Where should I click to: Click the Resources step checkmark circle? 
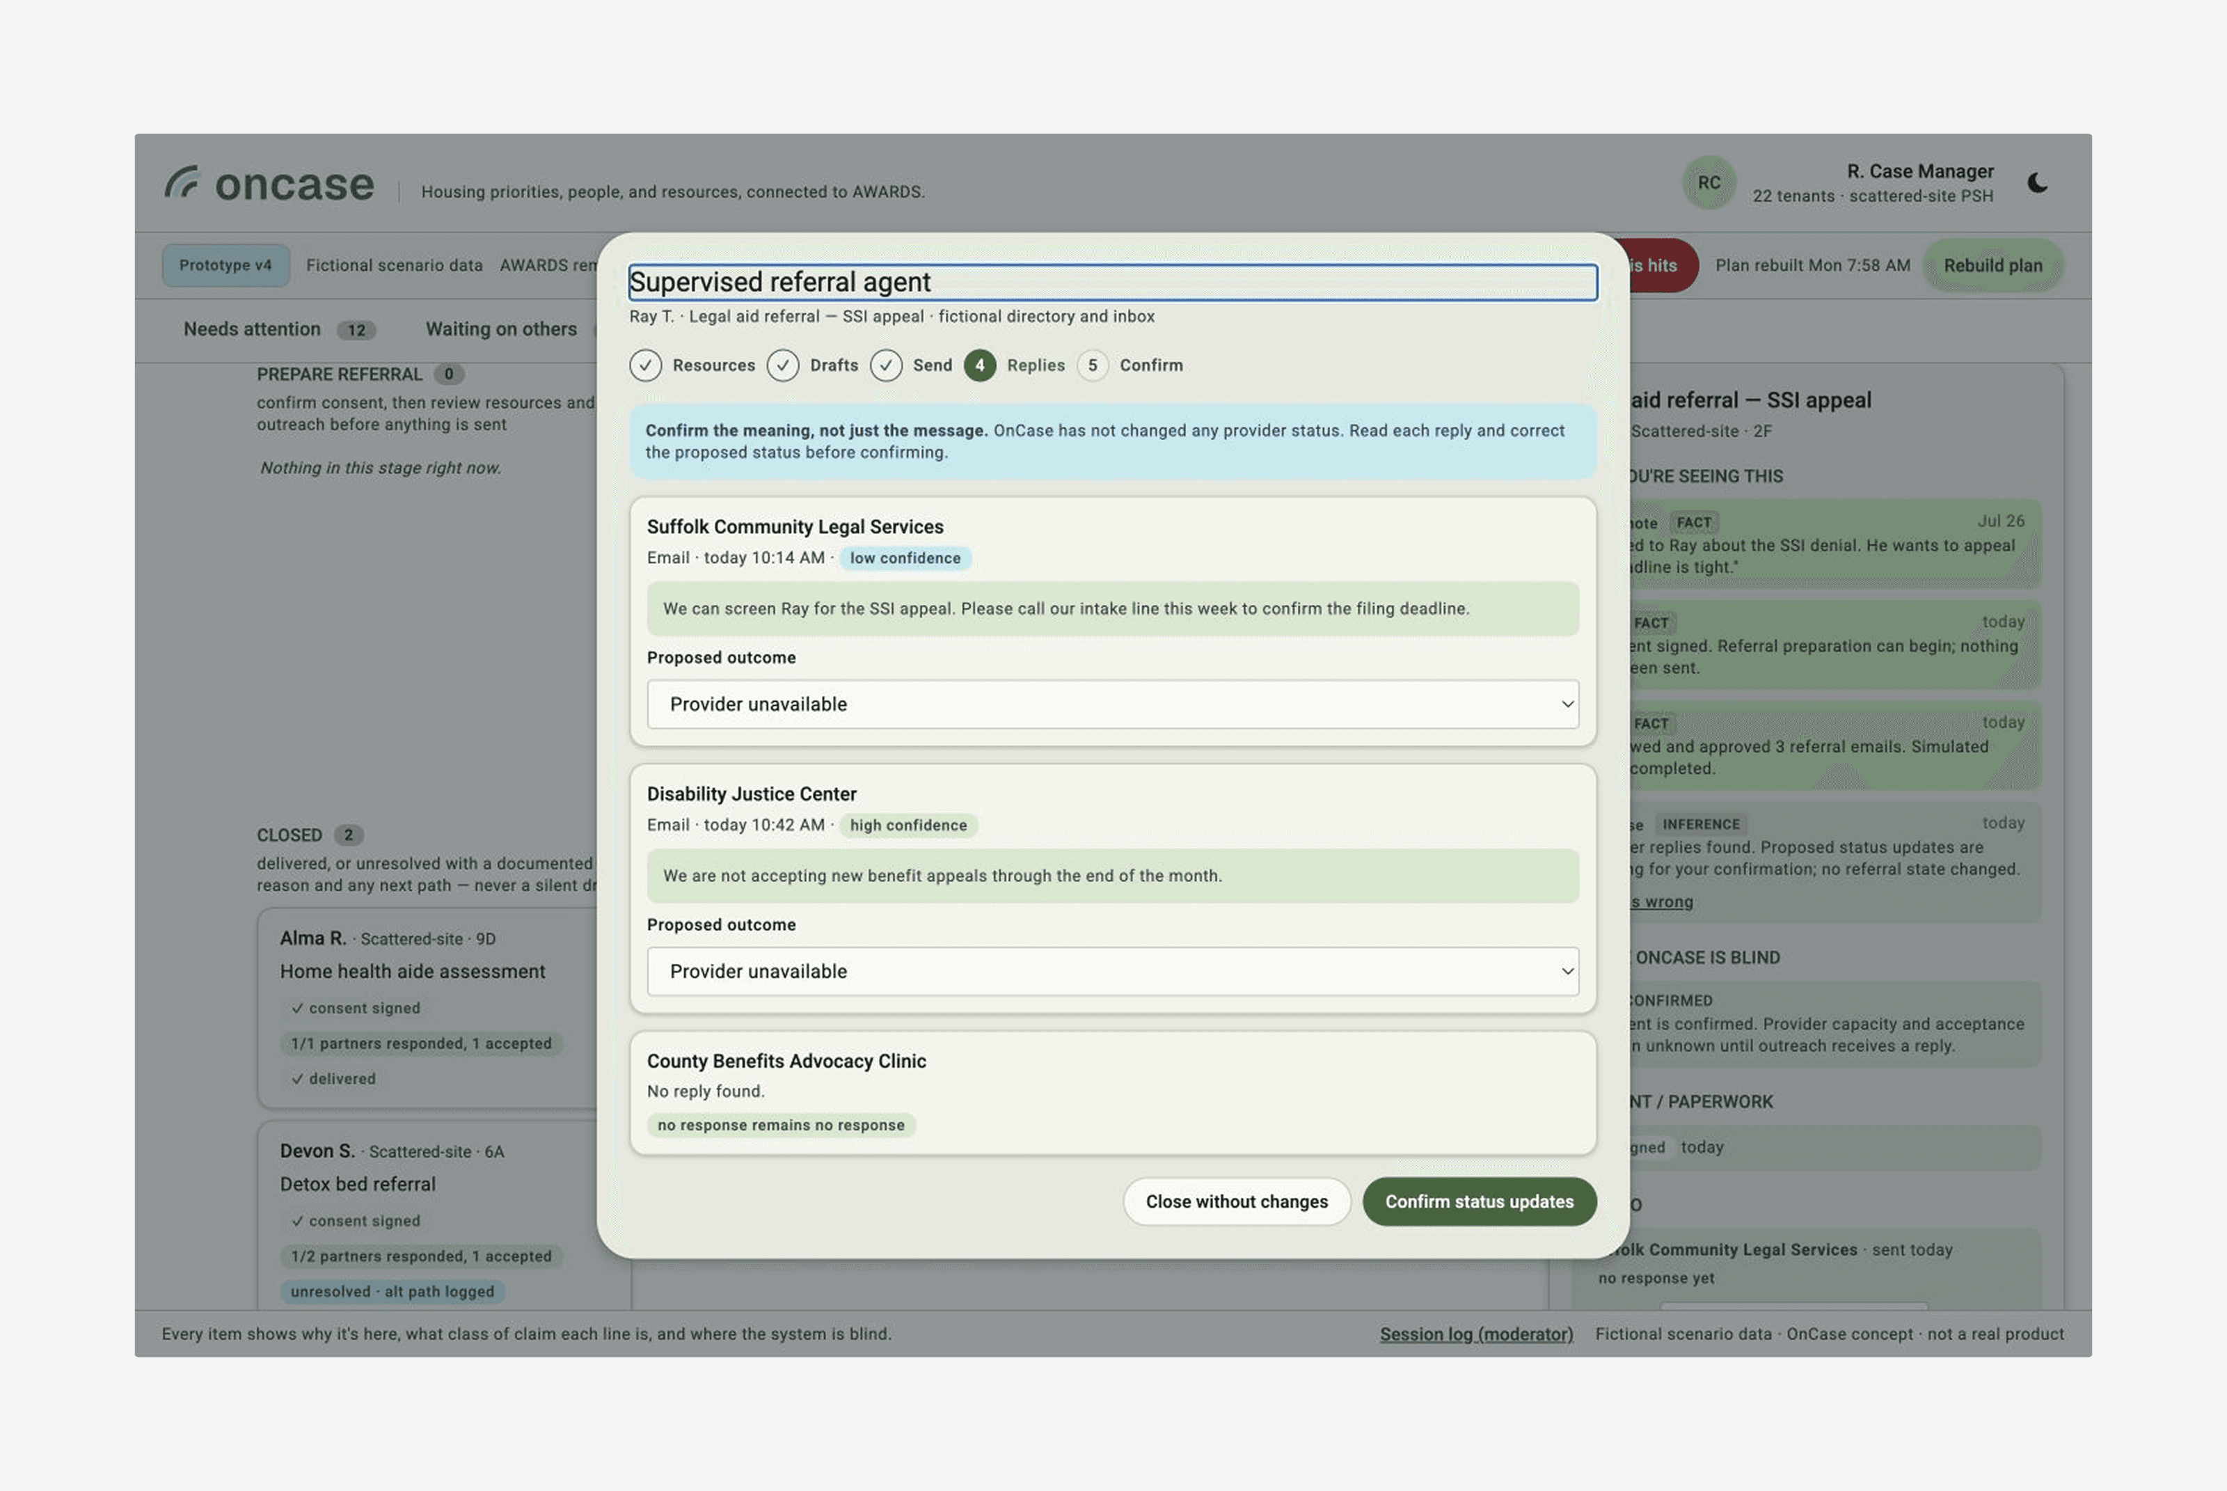[645, 365]
